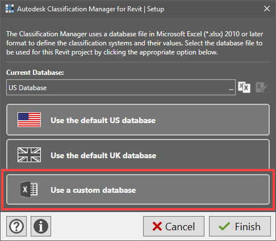Pick Use a custom database option
Viewport: 276px width, 241px height.
click(138, 189)
